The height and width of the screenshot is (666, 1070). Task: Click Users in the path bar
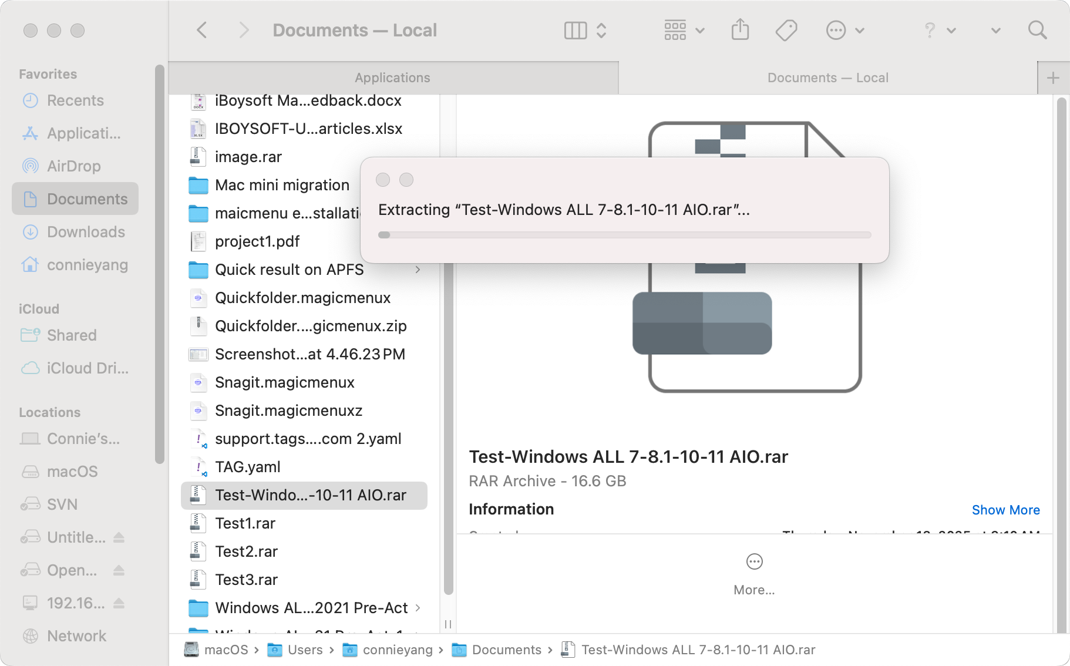pyautogui.click(x=304, y=650)
